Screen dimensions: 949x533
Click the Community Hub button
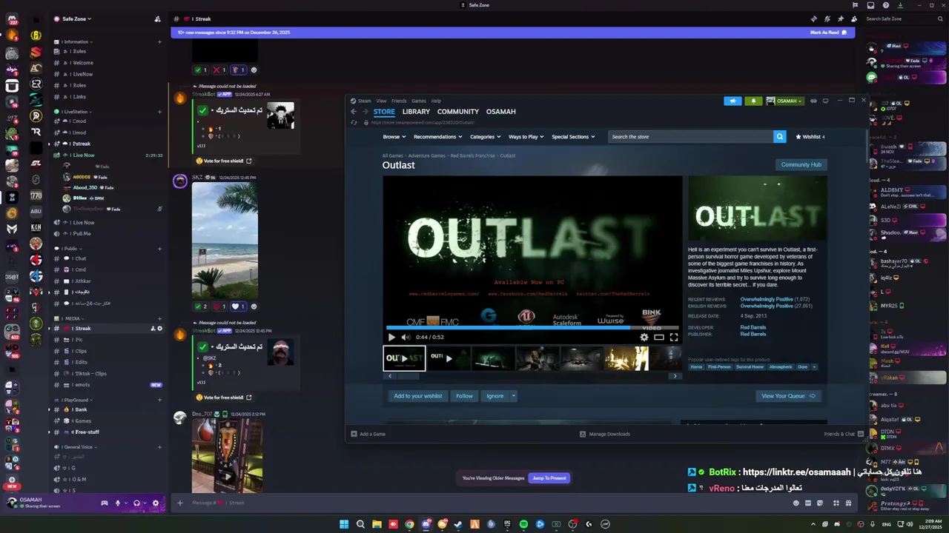tap(801, 164)
